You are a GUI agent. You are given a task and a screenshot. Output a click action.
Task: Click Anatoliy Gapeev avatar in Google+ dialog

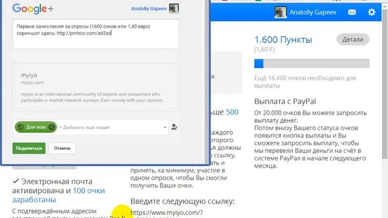(x=174, y=8)
